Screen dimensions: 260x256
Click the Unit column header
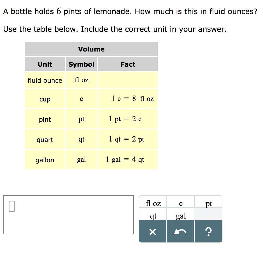[x=45, y=64]
